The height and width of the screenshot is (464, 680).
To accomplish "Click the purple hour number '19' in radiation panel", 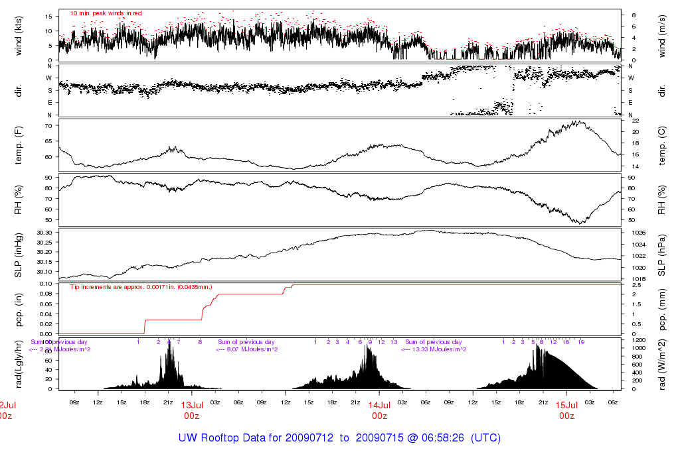I will click(x=581, y=342).
